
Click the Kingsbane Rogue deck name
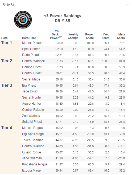35,164
